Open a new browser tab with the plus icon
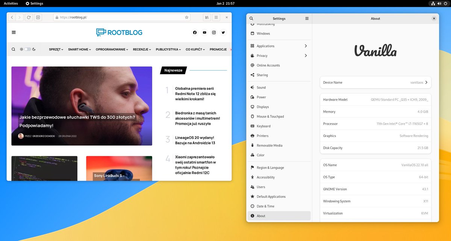Image resolution: width=451 pixels, height=241 pixels. point(38,17)
